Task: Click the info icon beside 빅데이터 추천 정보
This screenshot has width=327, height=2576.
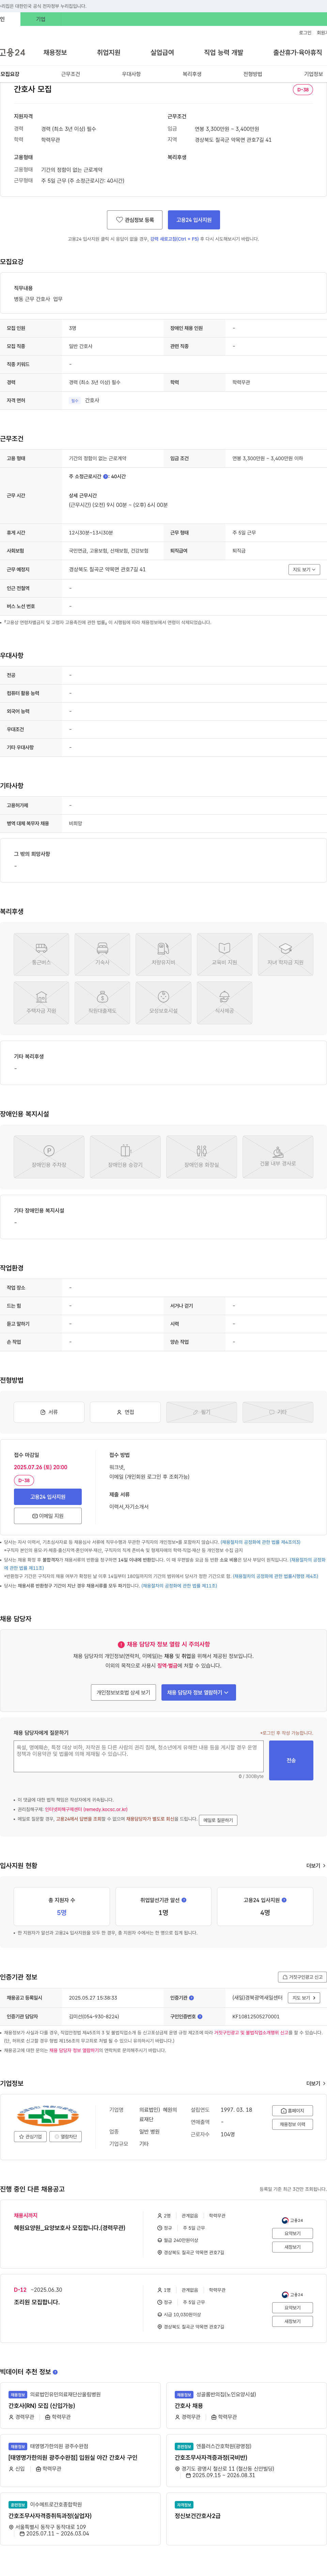Action: tap(55, 2372)
